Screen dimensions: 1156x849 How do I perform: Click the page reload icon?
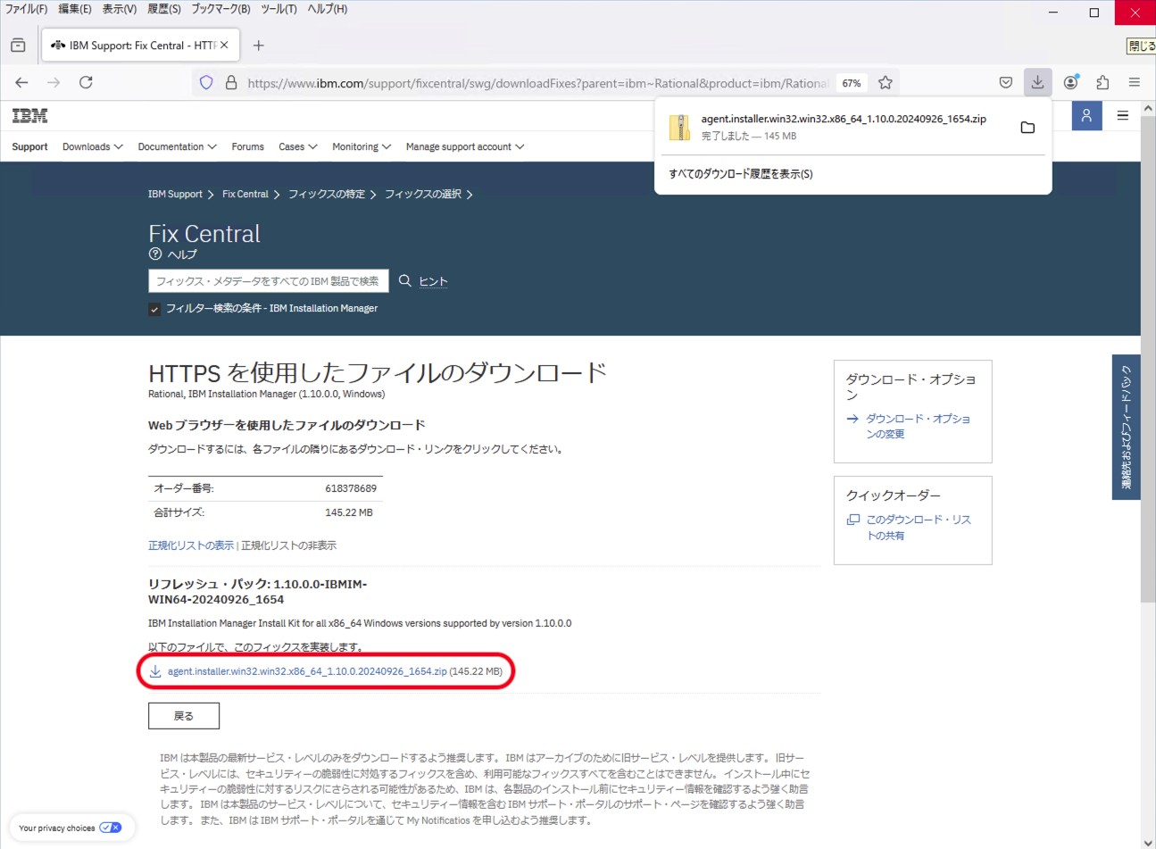tap(86, 81)
